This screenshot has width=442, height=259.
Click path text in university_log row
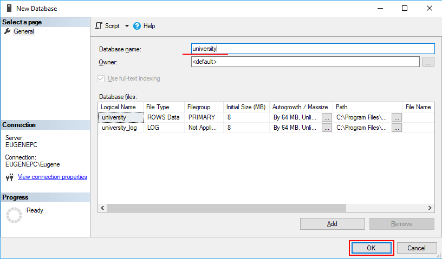tap(362, 128)
